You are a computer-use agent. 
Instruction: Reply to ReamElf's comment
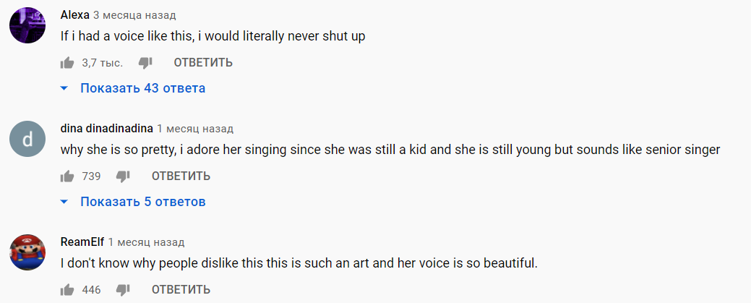click(x=181, y=290)
